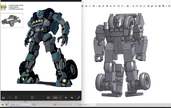Click the first icon after the third toolbar divider
Viewport: 171px width, 108px height.
pos(149,6)
